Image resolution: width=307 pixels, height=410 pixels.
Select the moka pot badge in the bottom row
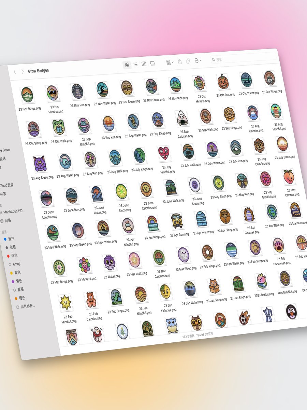click(267, 315)
